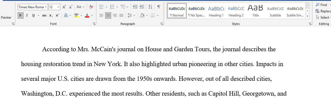Open underline style dropdown arrow
Image resolution: width=331 pixels, height=100 pixels.
(38, 15)
